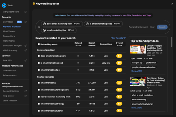
Task: Expand Show All (16) tags link
Action: tap(137, 108)
